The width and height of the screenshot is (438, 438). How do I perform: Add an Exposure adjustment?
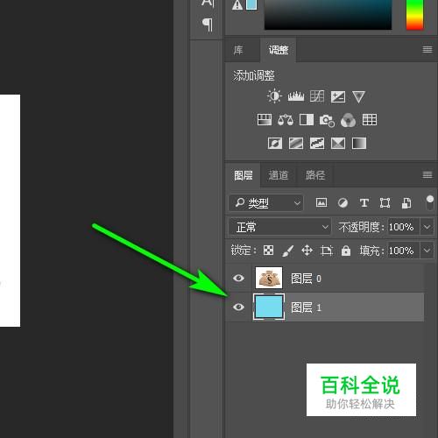[338, 96]
